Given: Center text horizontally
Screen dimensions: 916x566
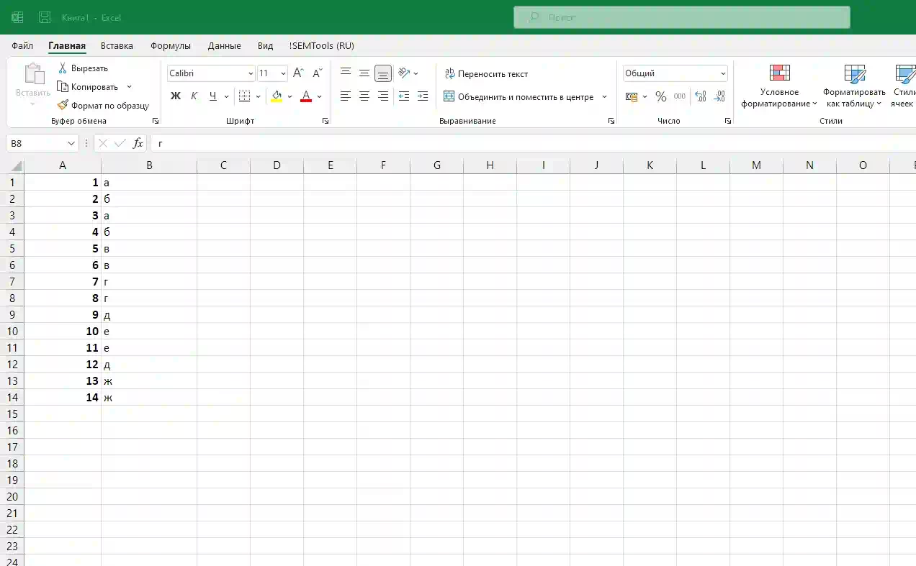Looking at the screenshot, I should point(364,96).
